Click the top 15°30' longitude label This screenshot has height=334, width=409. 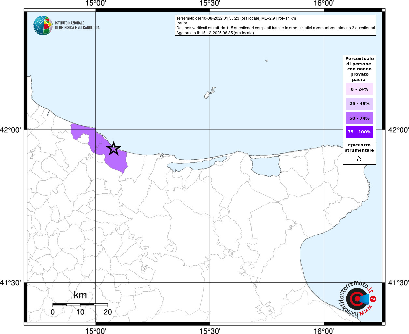pyautogui.click(x=210, y=3)
